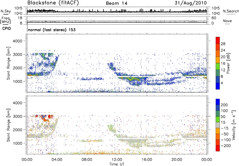Click the '08:00' time axis label
Screen dimensions: 239x166
coord(87,160)
